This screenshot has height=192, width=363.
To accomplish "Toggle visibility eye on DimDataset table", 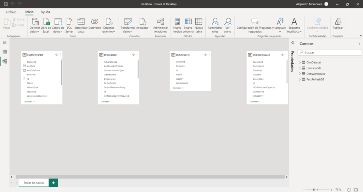I will [x=134, y=55].
